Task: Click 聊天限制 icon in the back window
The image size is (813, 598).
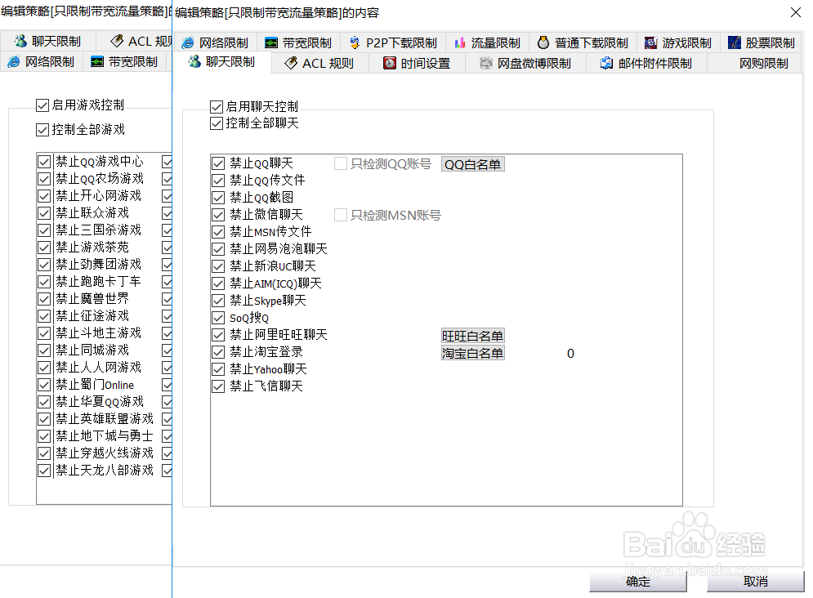Action: [x=20, y=41]
